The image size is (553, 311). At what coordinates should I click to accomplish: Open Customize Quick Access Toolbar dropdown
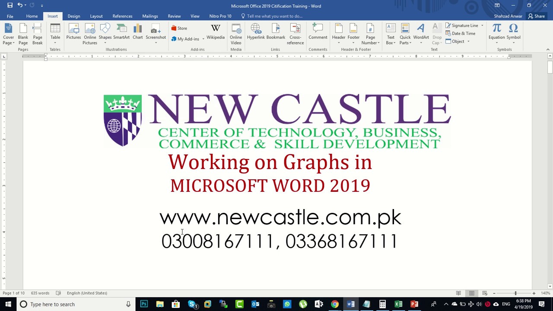pyautogui.click(x=42, y=6)
